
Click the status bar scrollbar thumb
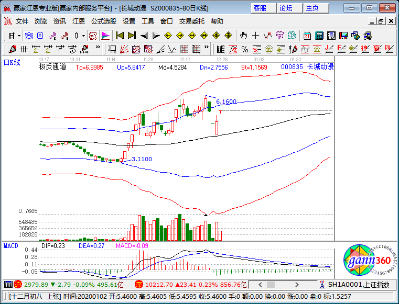click(271, 285)
